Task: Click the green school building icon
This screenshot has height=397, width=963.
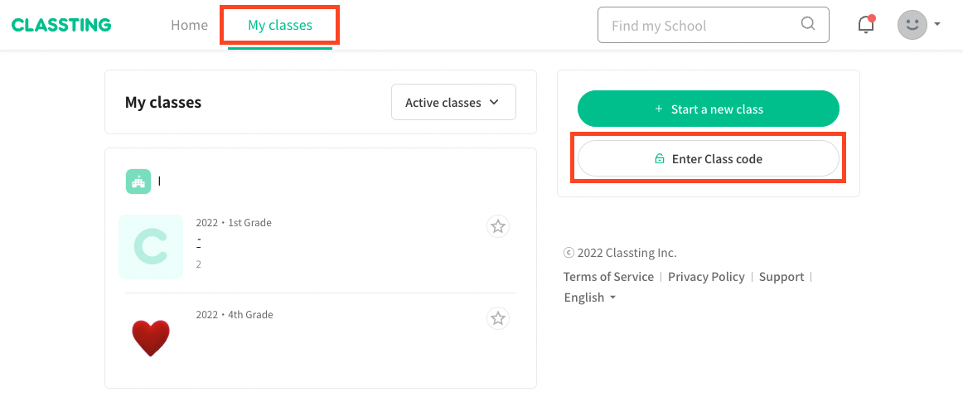Action: click(x=138, y=182)
